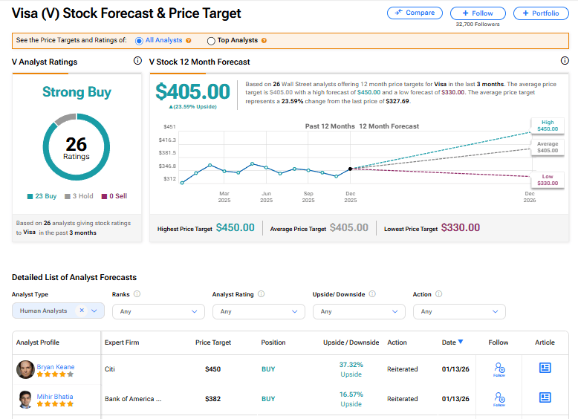Click the info icon beside Analyst Rating

pyautogui.click(x=262, y=293)
